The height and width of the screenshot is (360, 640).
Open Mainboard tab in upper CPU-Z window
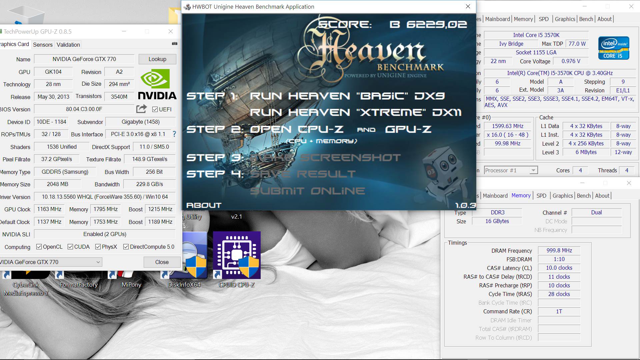click(497, 19)
